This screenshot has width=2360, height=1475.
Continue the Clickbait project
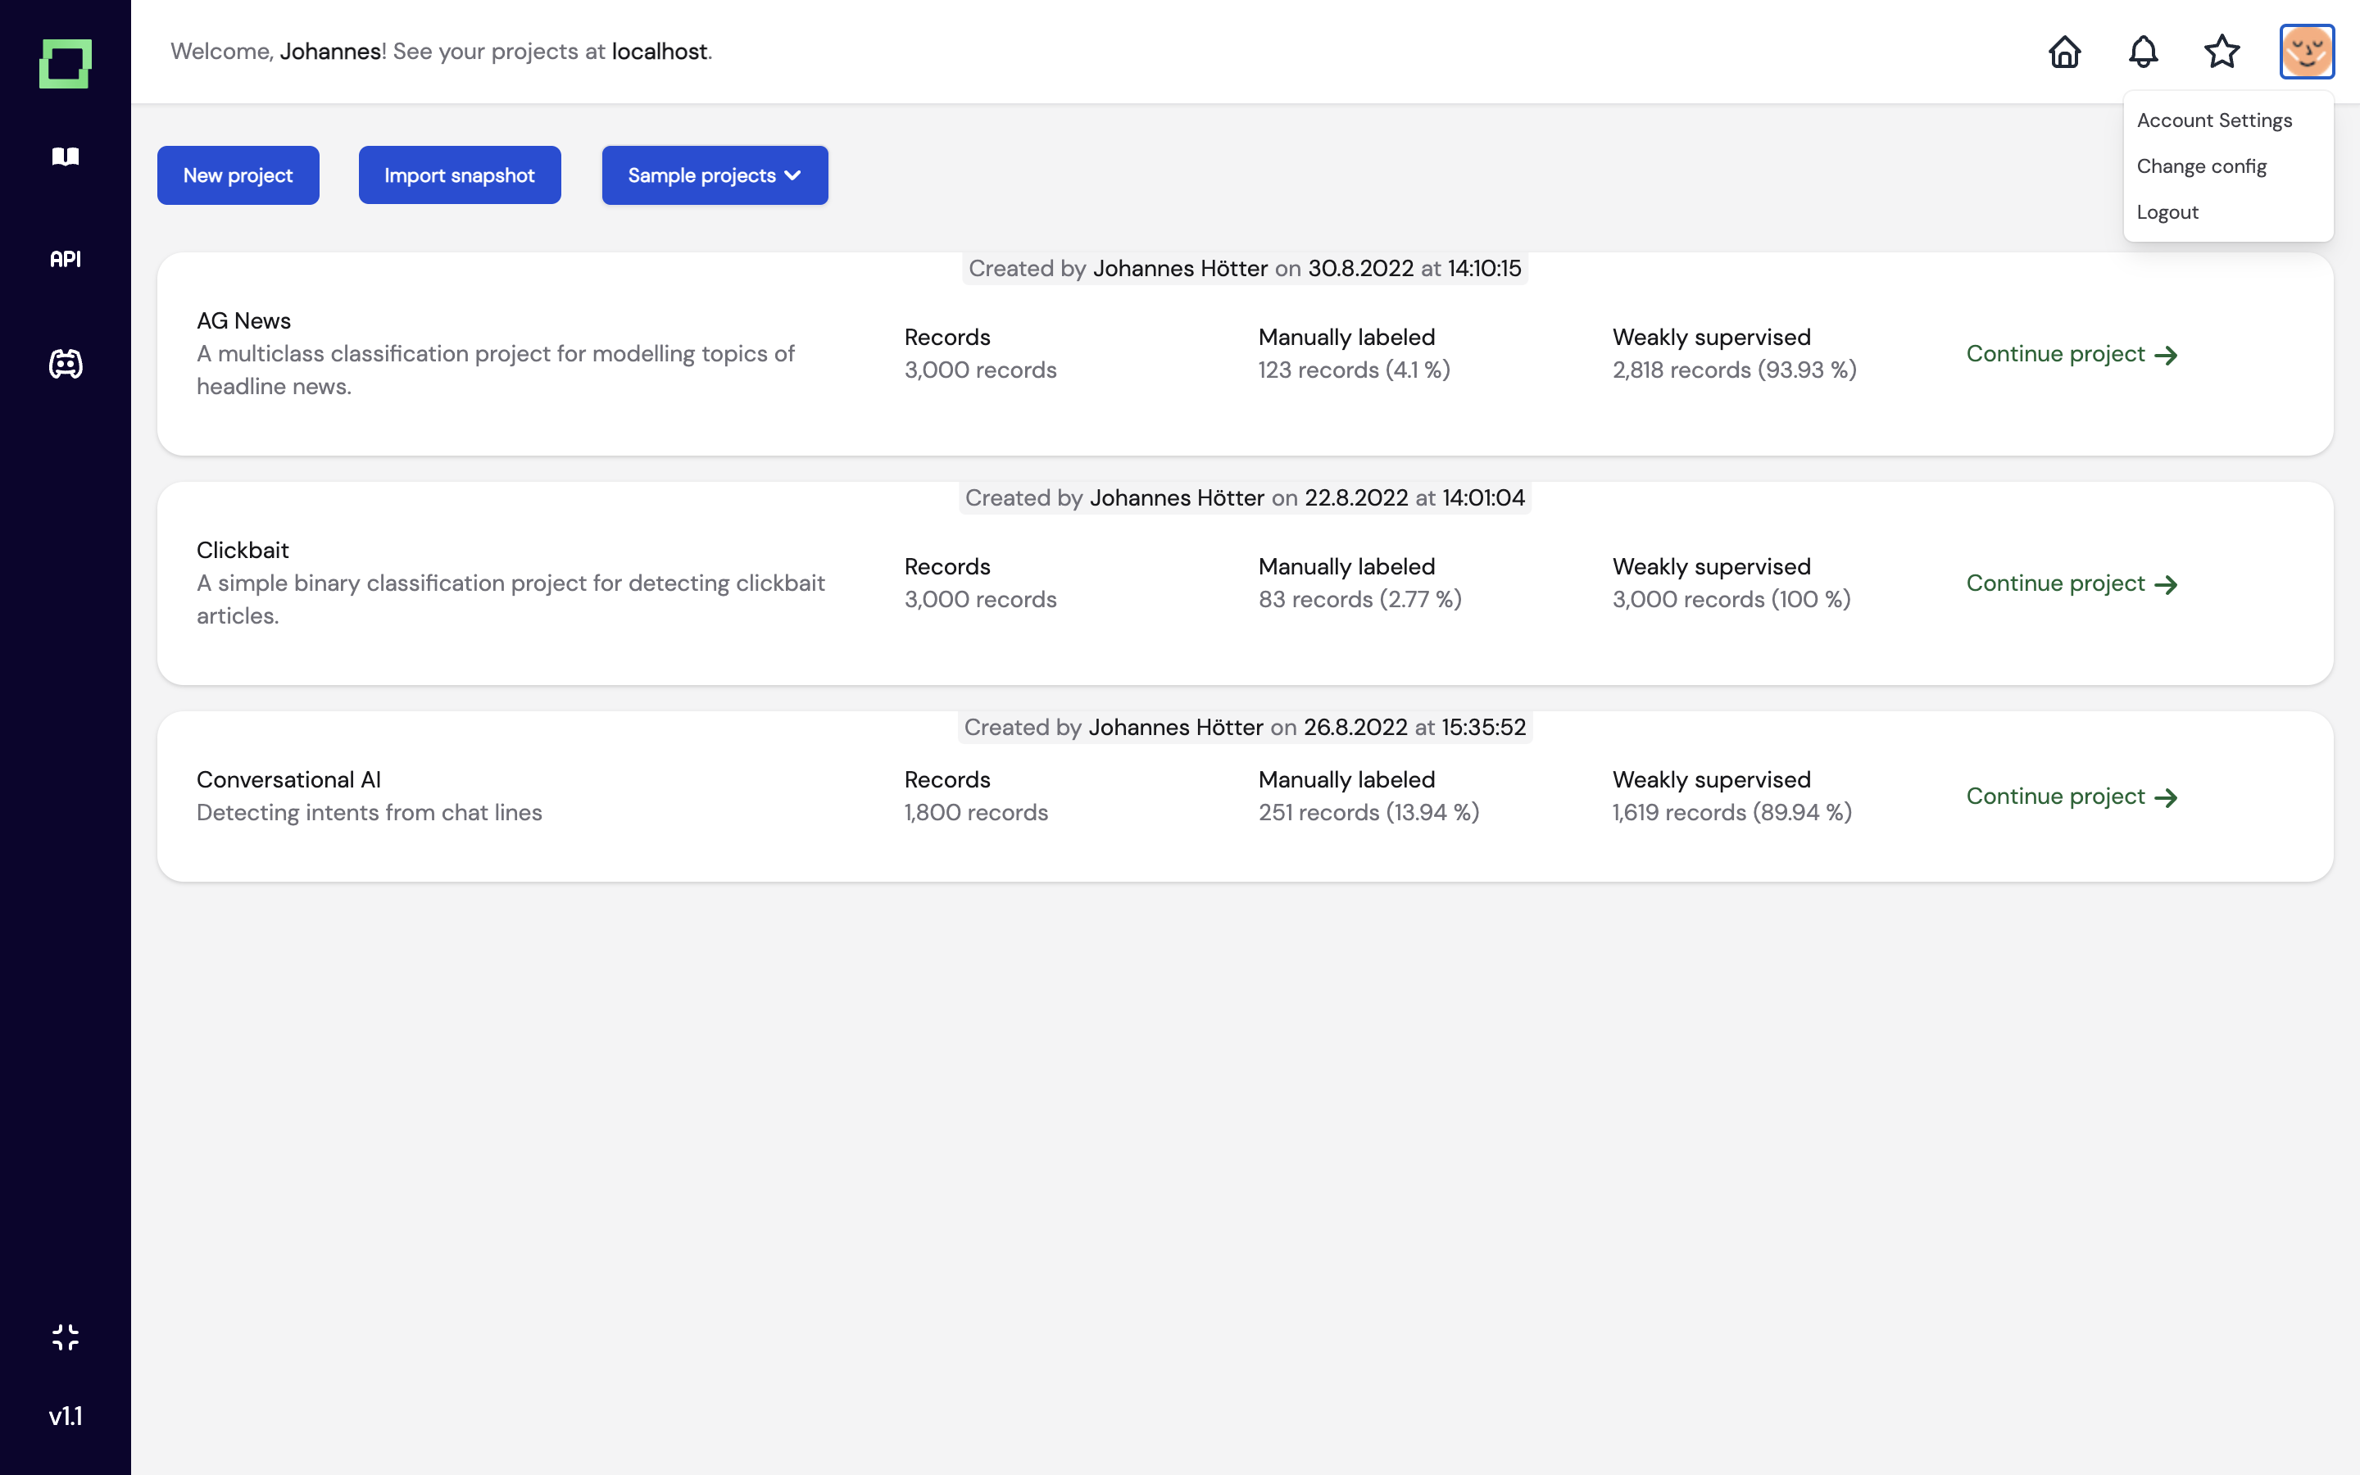[x=2072, y=583]
